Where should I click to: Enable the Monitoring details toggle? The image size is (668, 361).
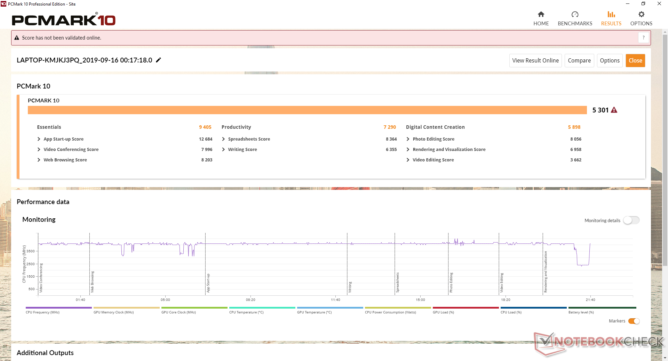(x=631, y=220)
